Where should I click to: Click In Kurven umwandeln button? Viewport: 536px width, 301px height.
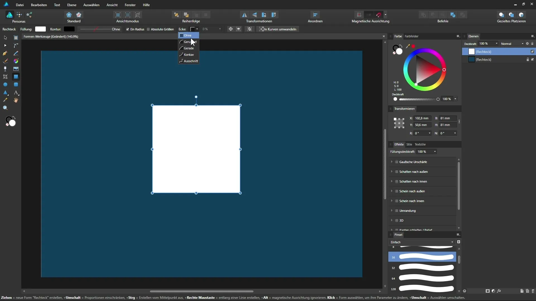[278, 29]
